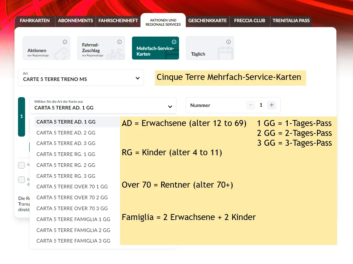Choose the Fahrrad-Zuschlag card
Screen dimensions: 353x264
(x=101, y=48)
